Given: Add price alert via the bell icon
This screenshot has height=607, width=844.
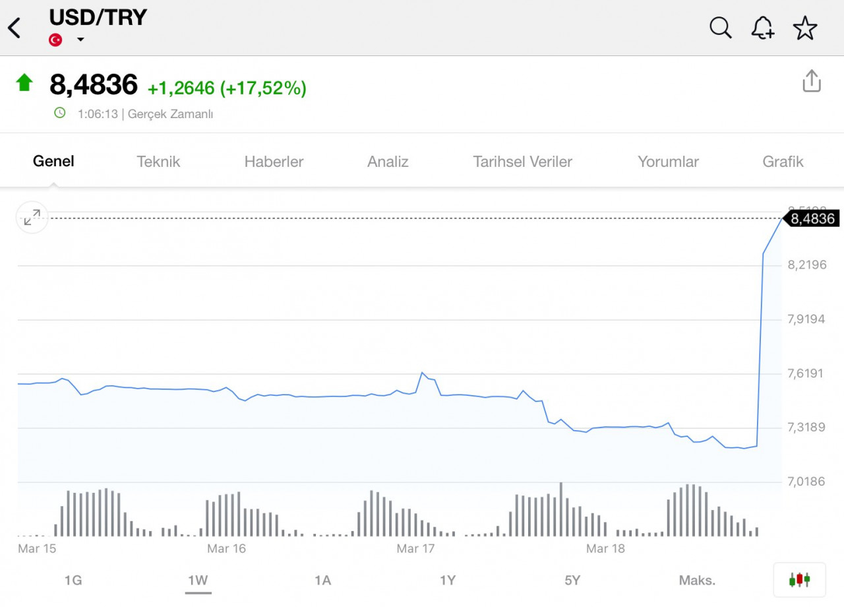Looking at the screenshot, I should [x=762, y=28].
